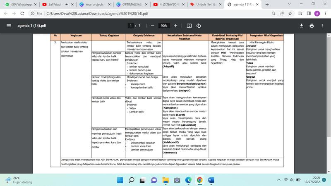Bookmark this tab with the star
The image size is (331, 186).
coord(290,14)
